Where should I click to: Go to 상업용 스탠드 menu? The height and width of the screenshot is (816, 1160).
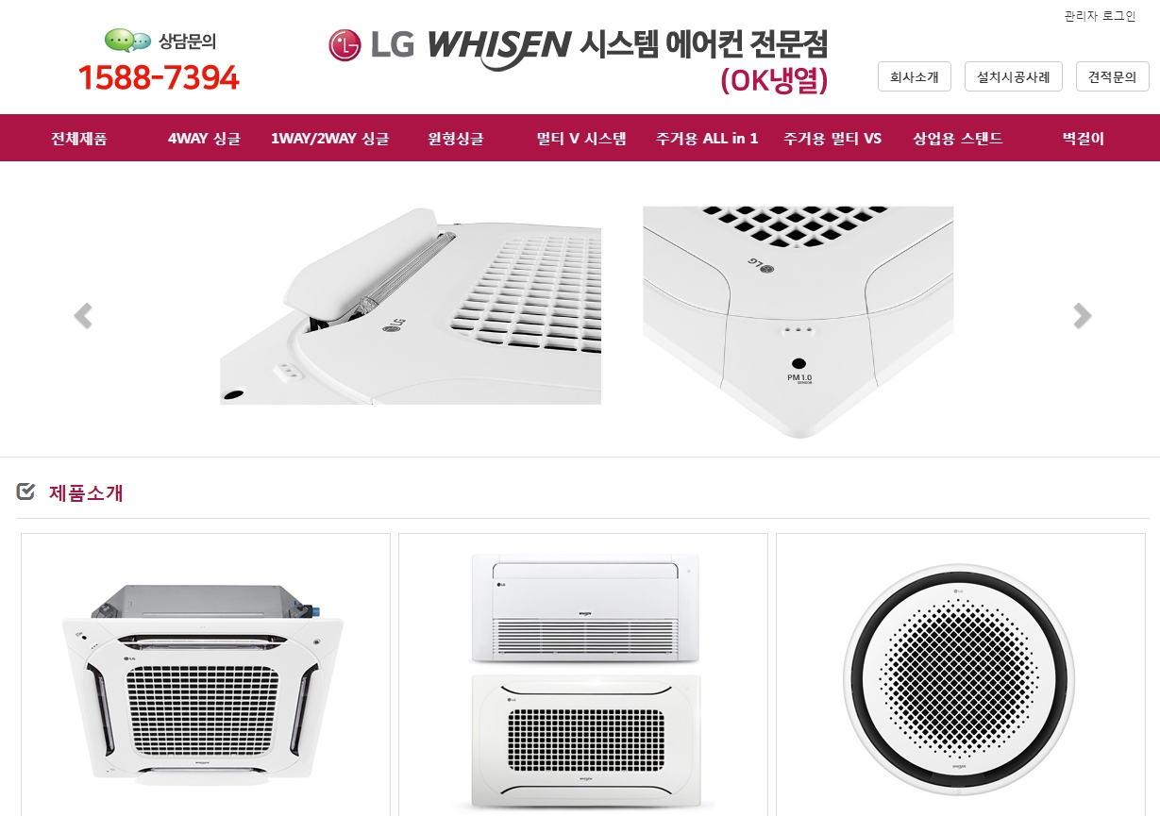pyautogui.click(x=957, y=139)
